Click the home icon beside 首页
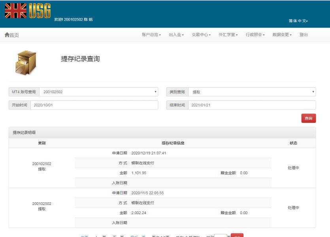Image resolution: width=330 pixels, height=237 pixels. pyautogui.click(x=7, y=35)
